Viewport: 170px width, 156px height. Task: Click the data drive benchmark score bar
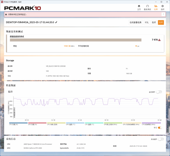point(76,40)
